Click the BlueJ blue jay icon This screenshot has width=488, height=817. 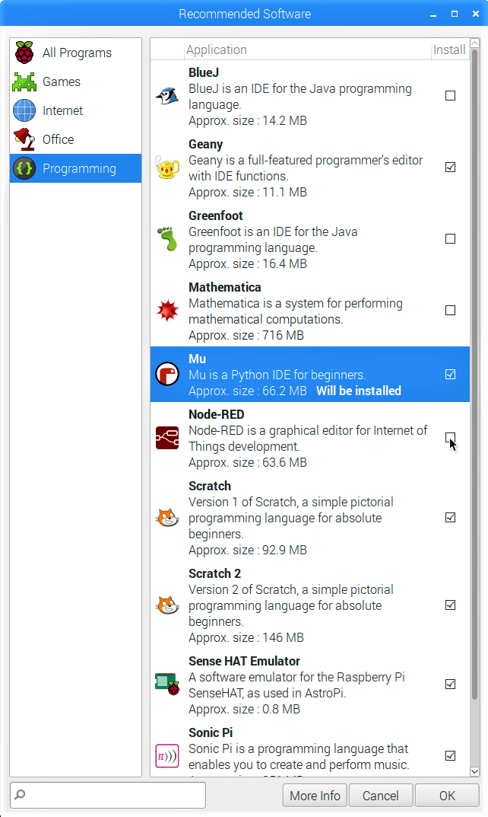point(167,96)
